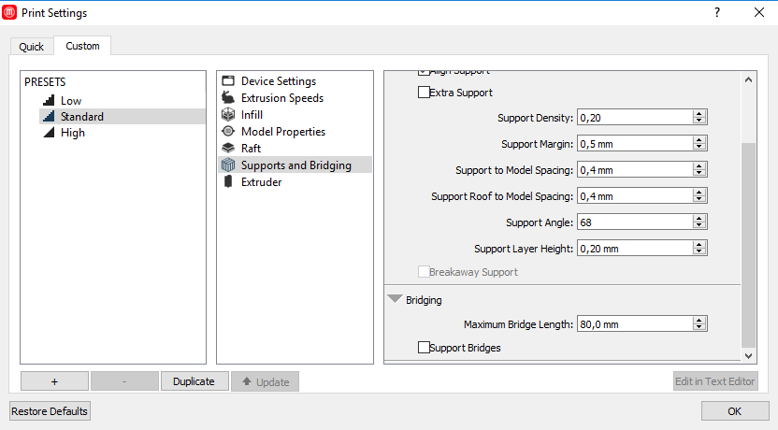Click the Maximum Bridge Length field
Viewport: 778px width, 430px height.
point(634,324)
